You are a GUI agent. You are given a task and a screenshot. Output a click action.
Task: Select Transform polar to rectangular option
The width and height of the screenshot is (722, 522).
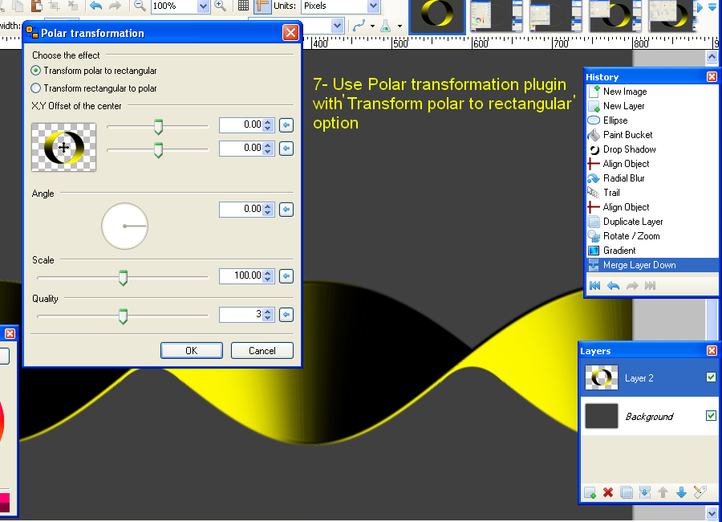pyautogui.click(x=94, y=71)
